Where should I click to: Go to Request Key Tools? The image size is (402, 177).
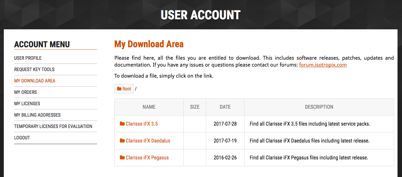[34, 69]
